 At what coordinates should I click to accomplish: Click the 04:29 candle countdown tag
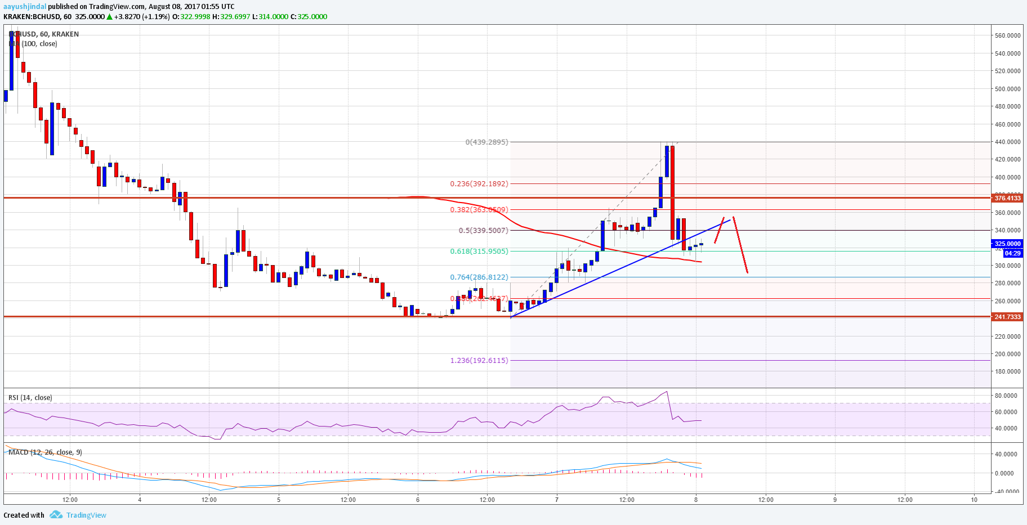1012,253
